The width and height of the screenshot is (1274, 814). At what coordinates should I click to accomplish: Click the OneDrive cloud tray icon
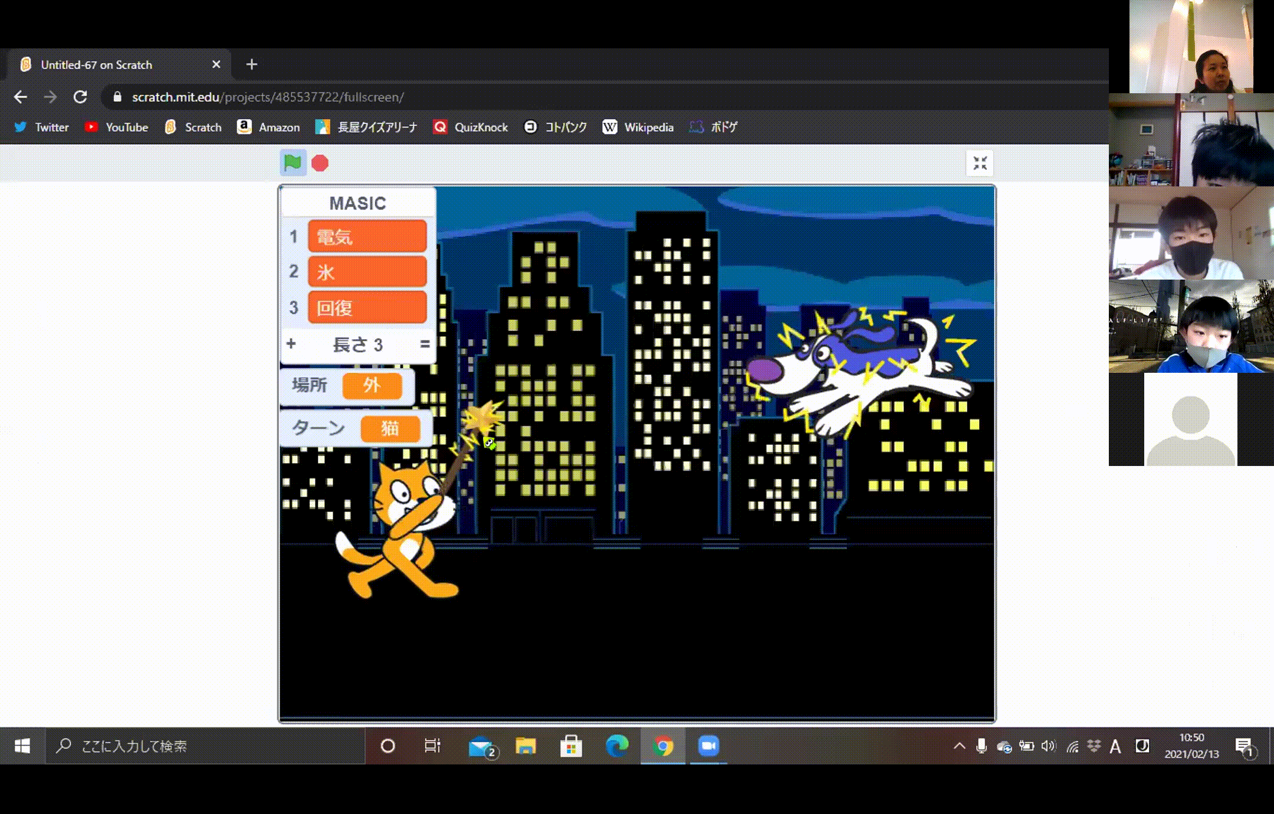tap(1004, 747)
